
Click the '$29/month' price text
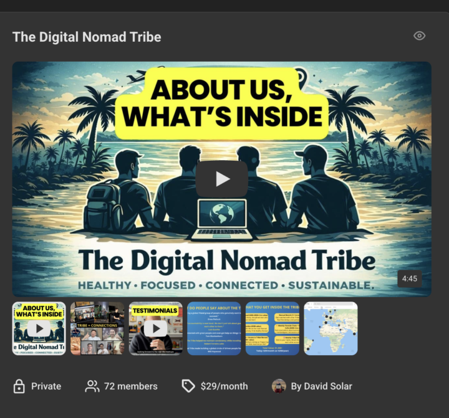click(x=224, y=386)
